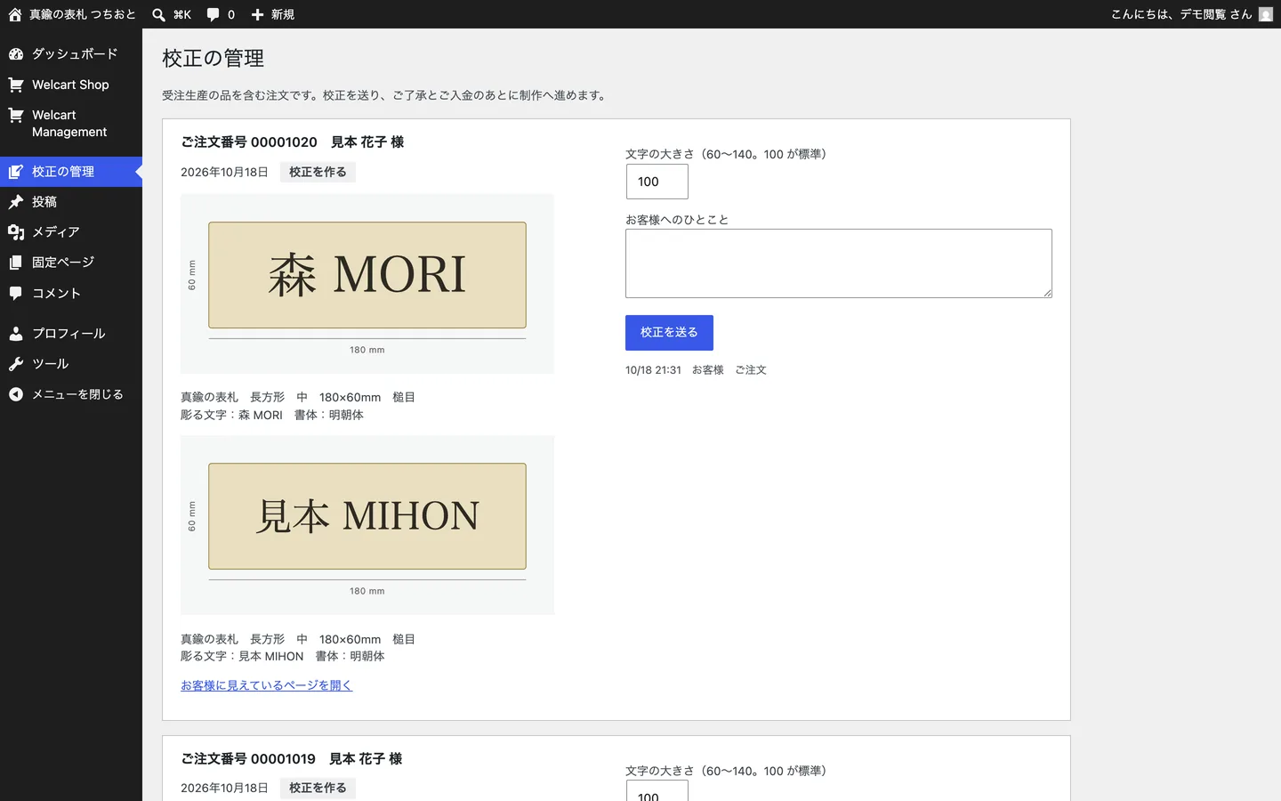The height and width of the screenshot is (801, 1281).
Task: Click the 投稿 pushpin icon
Action: click(x=16, y=202)
